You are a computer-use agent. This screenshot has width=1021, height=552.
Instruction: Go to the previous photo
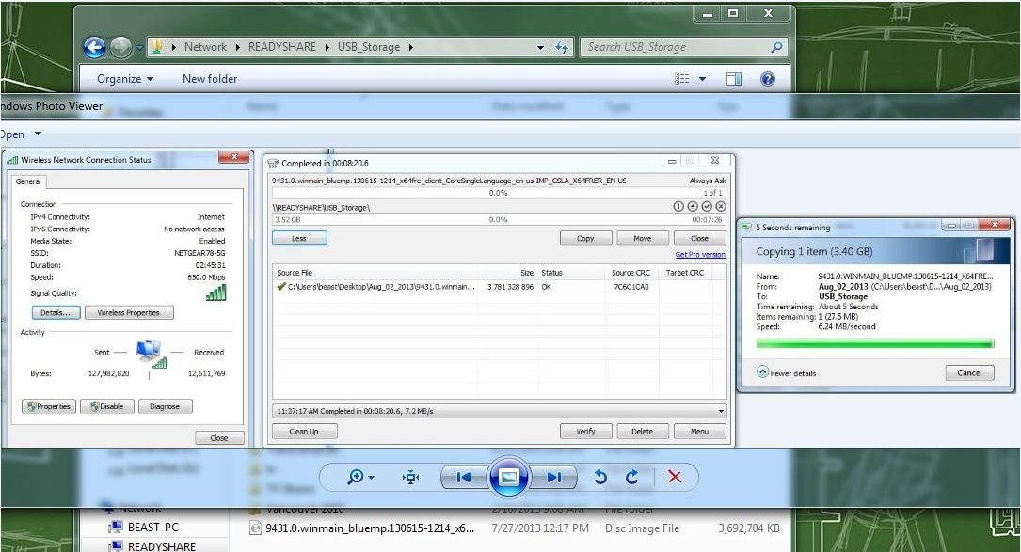tap(464, 478)
